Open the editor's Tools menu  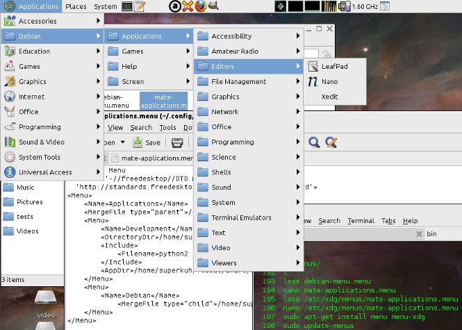point(167,128)
